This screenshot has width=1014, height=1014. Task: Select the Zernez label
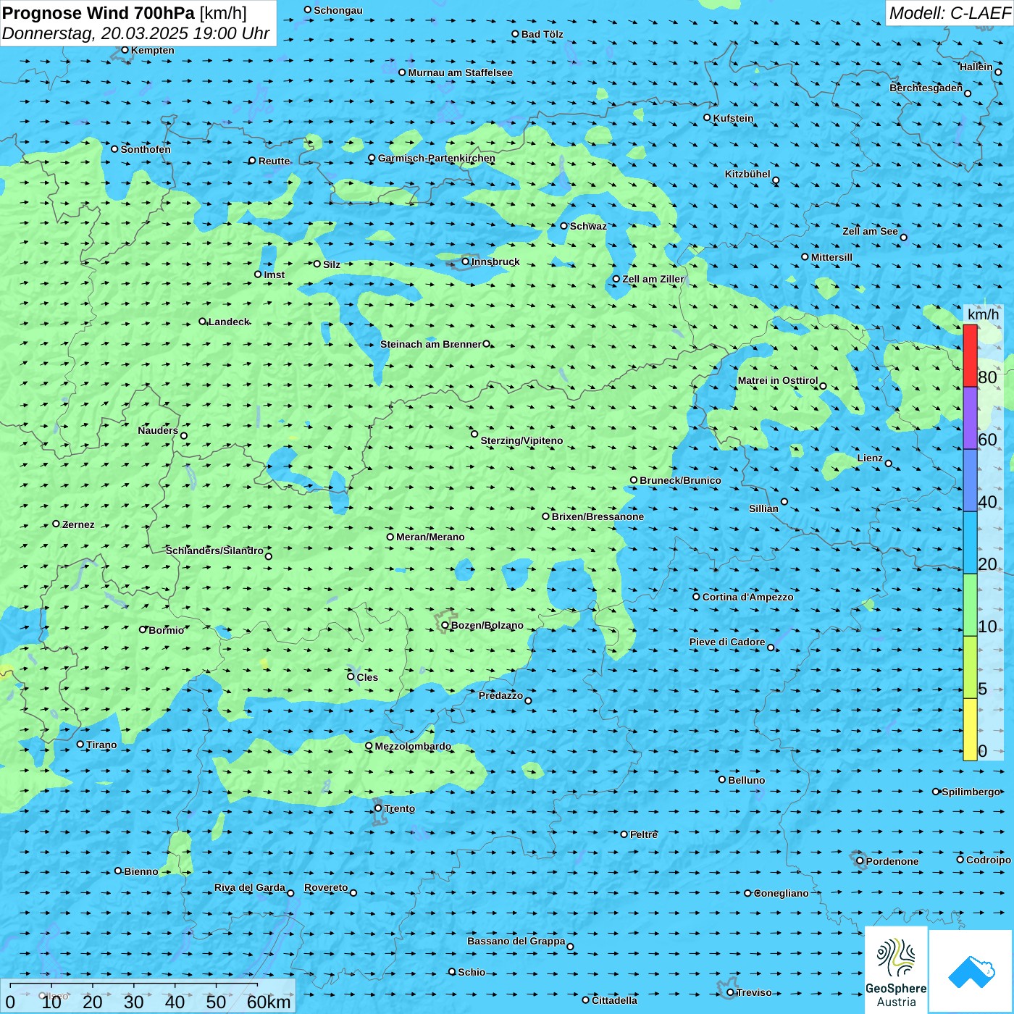pos(78,524)
